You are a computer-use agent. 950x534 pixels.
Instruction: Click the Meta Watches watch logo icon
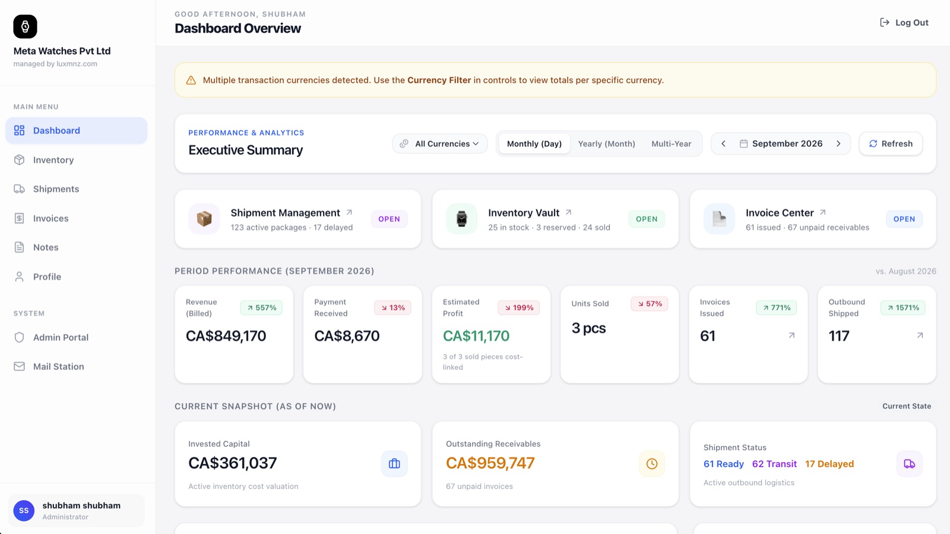tap(25, 27)
